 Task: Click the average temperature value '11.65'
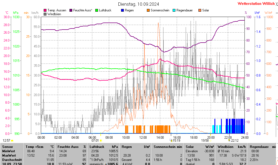tap(50, 160)
